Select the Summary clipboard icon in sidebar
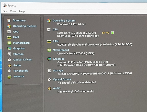 (x=9, y=20)
